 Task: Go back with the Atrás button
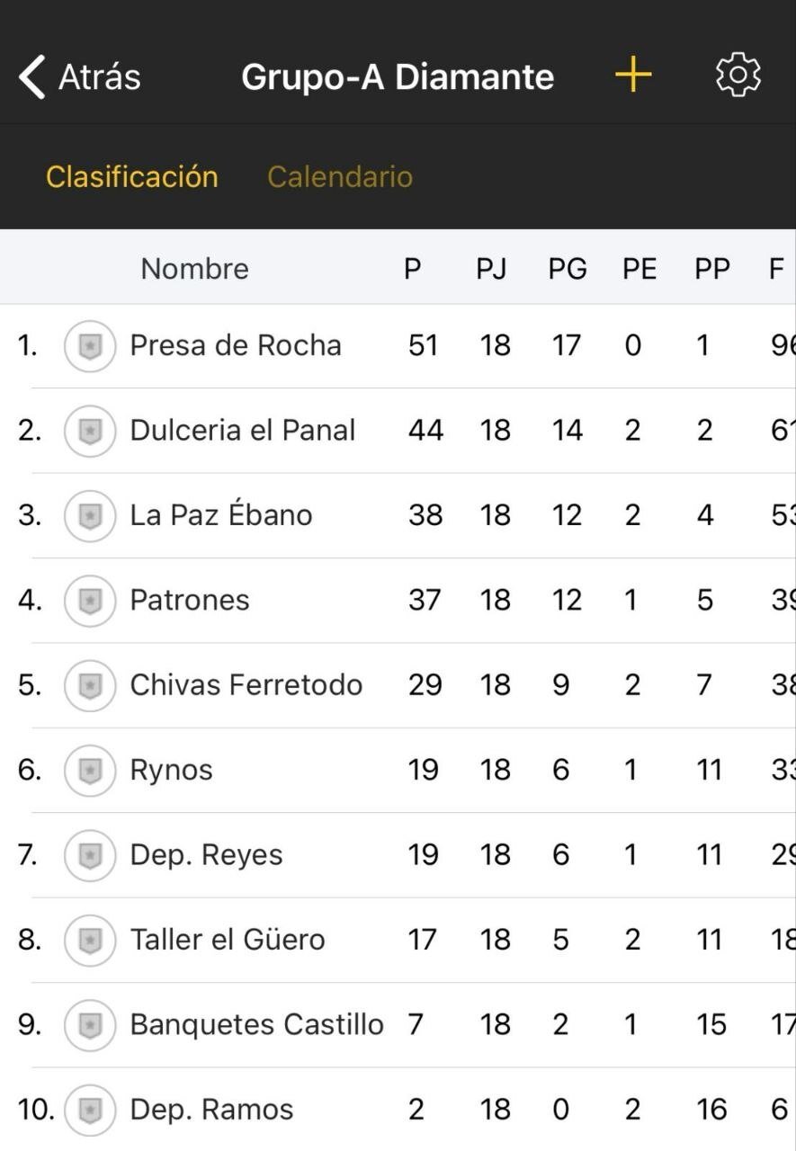80,76
